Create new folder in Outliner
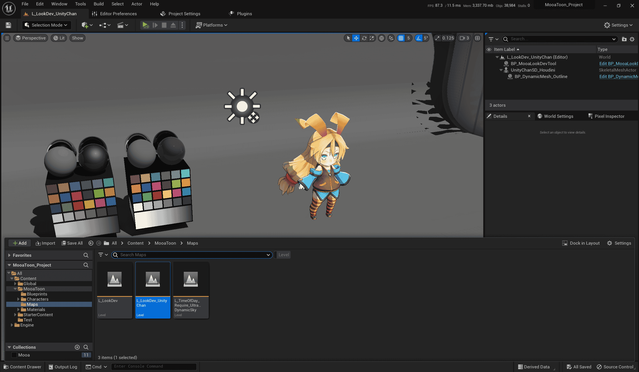This screenshot has height=372, width=639. (624, 39)
